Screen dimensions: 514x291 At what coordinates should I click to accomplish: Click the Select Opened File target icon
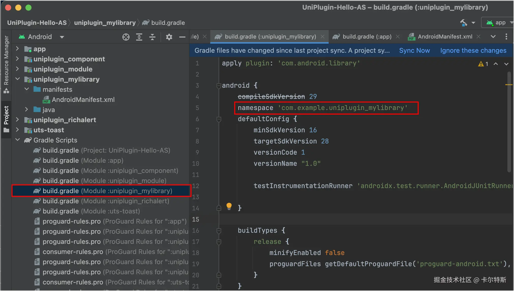tap(126, 37)
